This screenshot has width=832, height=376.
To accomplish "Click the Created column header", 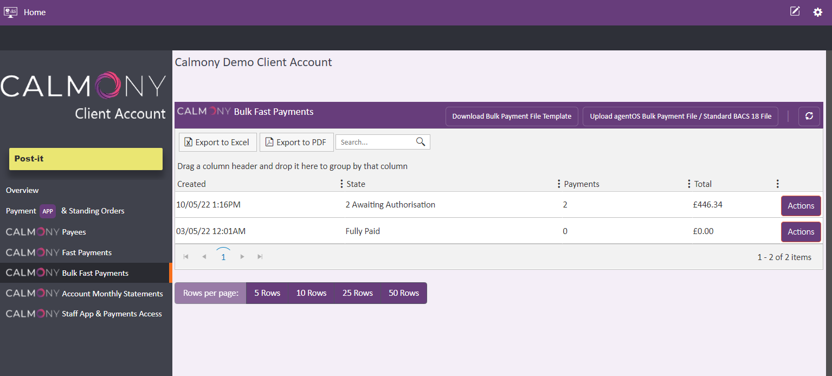I will pyautogui.click(x=191, y=184).
